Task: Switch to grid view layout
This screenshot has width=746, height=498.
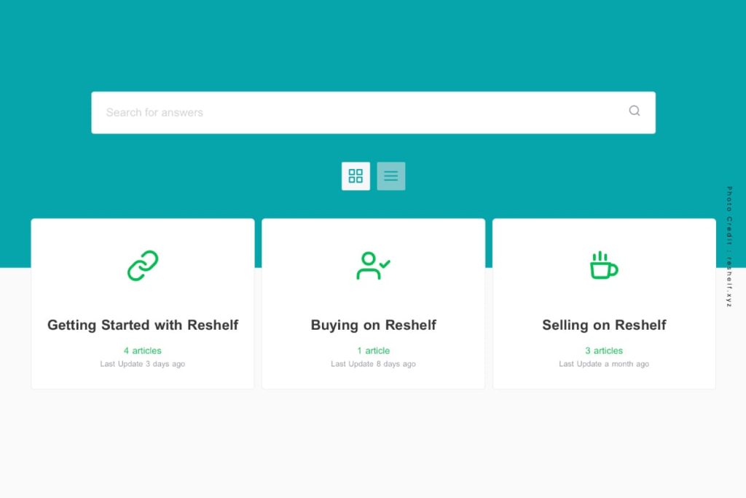Action: click(x=356, y=176)
